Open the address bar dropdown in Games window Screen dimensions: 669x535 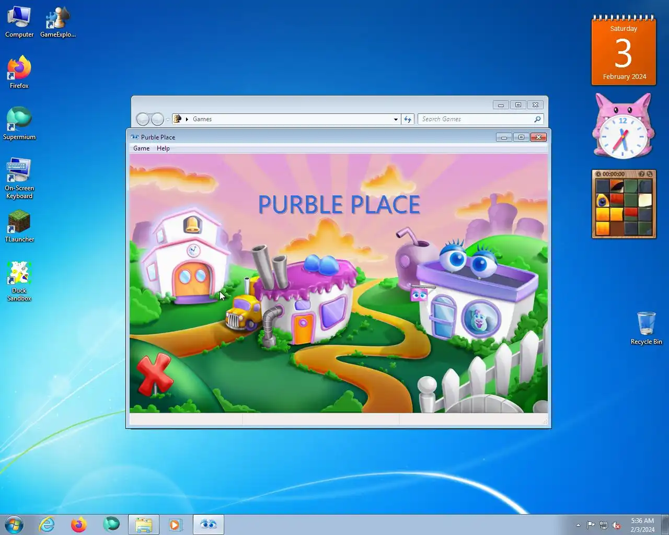tap(396, 119)
